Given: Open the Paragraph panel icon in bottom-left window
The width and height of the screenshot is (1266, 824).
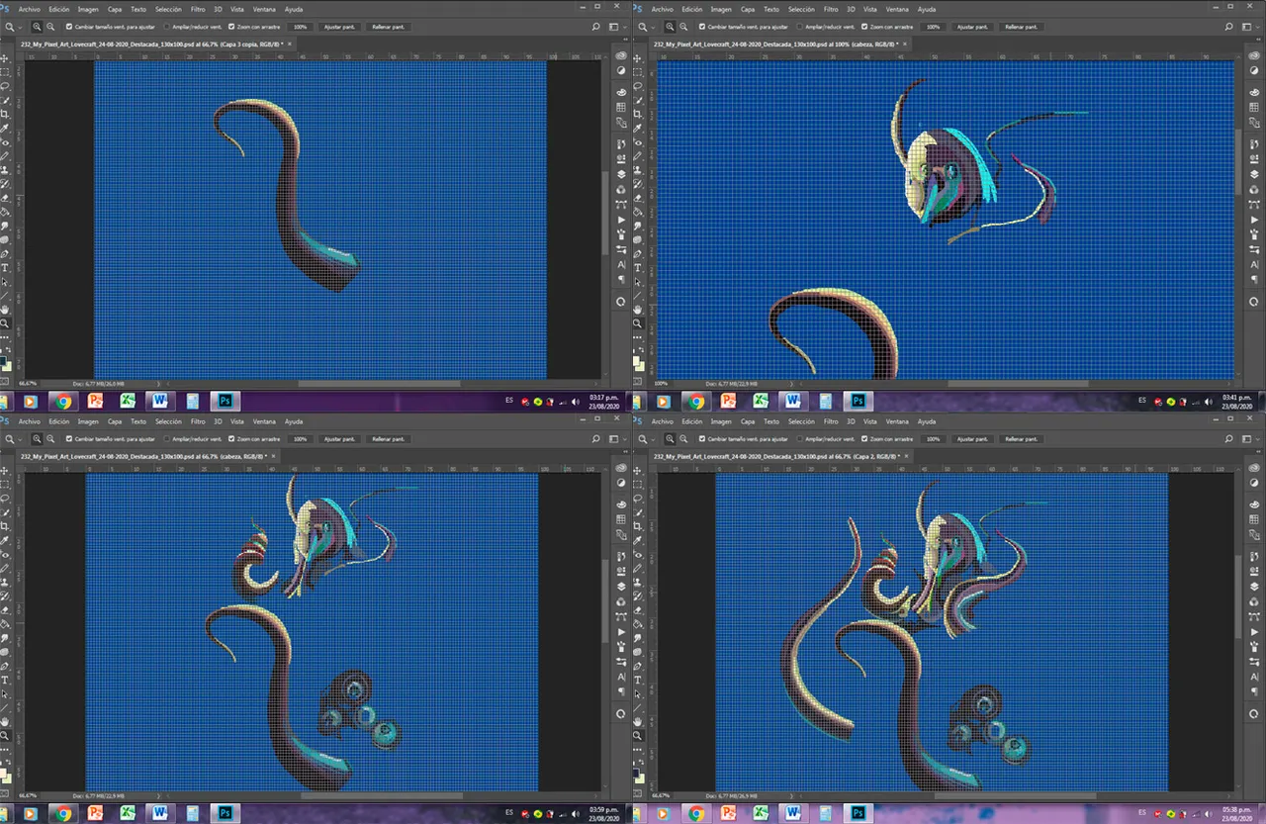Looking at the screenshot, I should (621, 690).
